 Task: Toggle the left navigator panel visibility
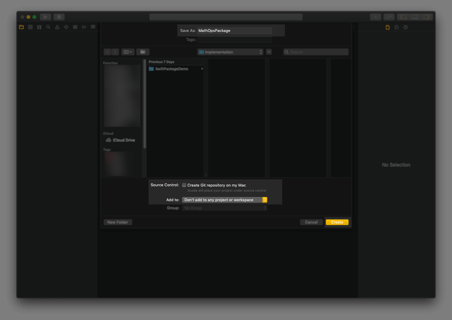[403, 17]
